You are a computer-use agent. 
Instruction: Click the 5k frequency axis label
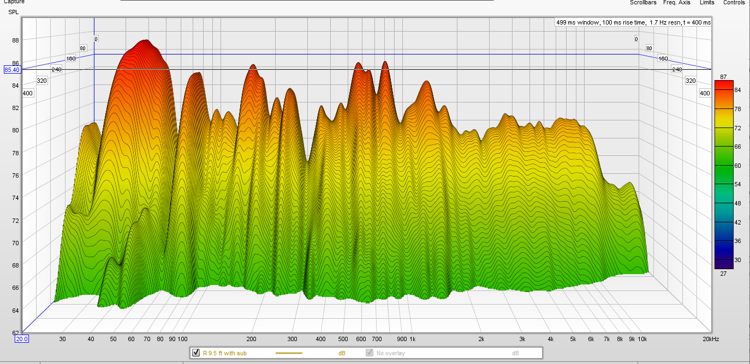click(x=574, y=339)
